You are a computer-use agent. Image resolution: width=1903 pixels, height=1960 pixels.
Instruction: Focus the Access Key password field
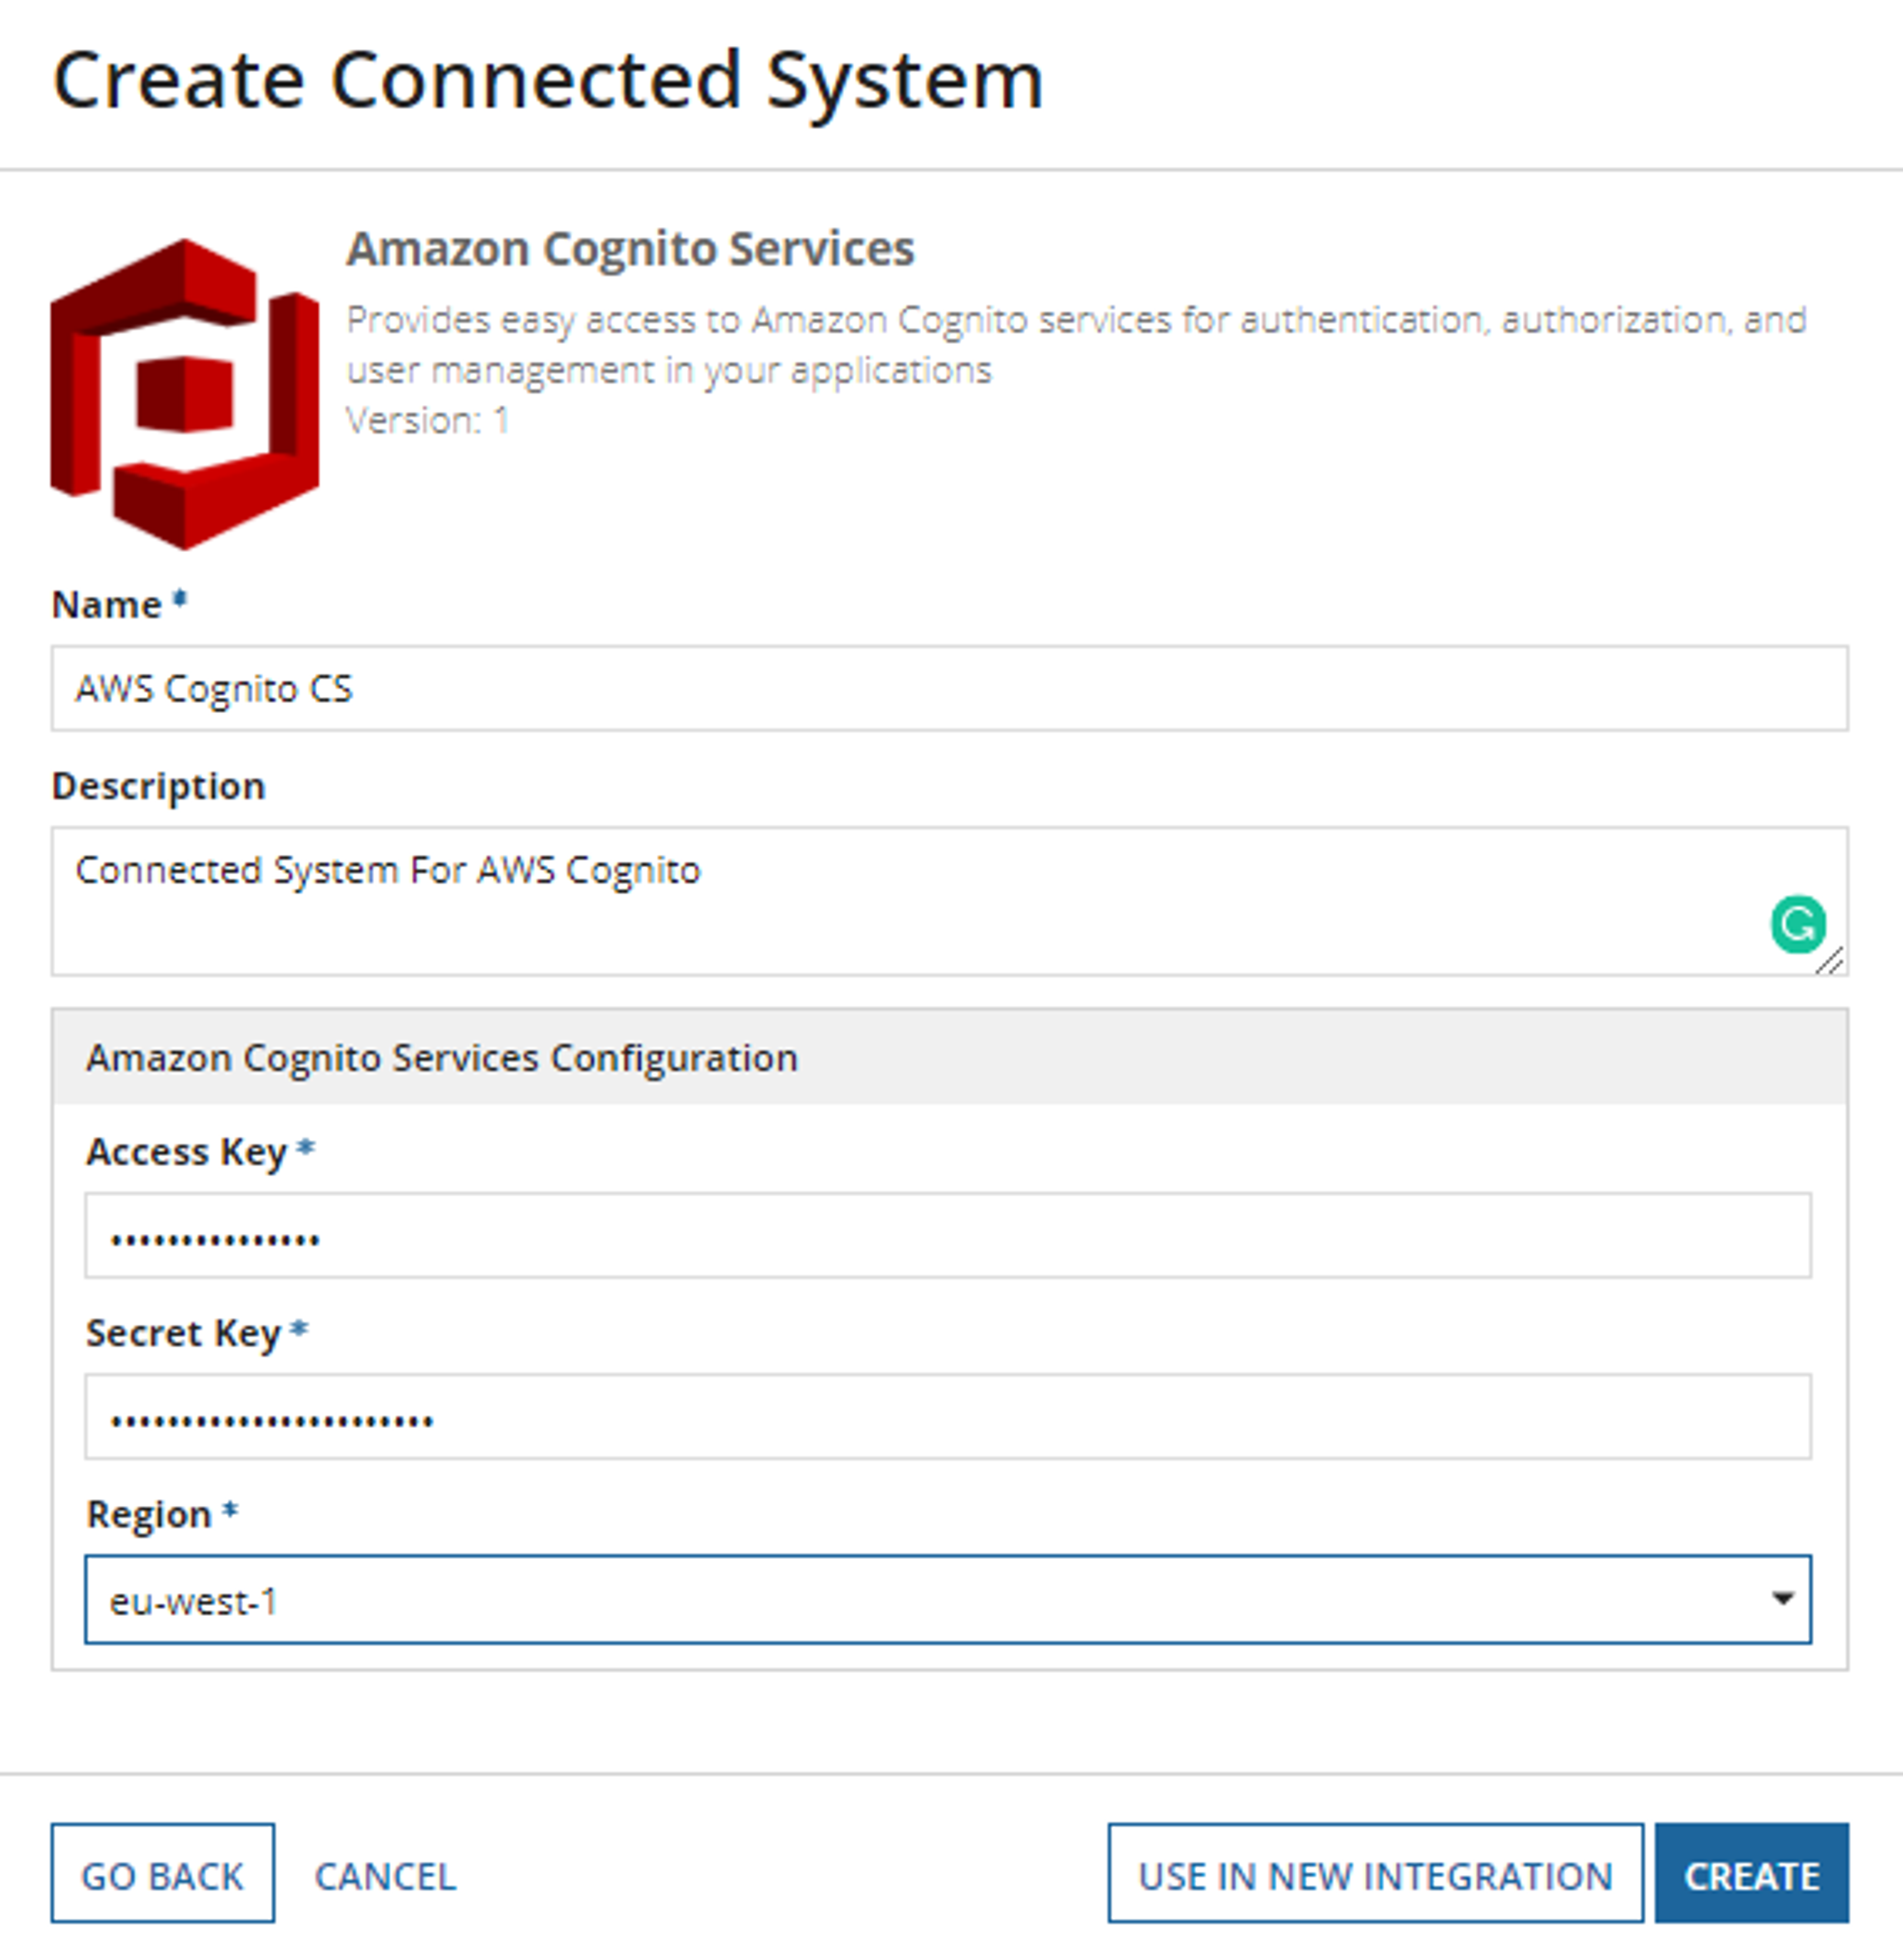click(x=947, y=1235)
